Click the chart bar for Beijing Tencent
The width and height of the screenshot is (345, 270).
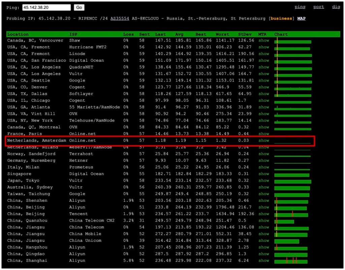pyautogui.click(x=291, y=215)
